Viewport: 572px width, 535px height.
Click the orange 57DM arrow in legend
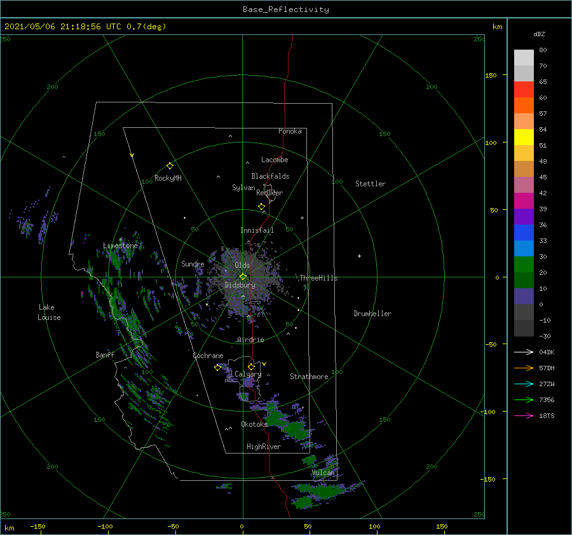[x=524, y=368]
